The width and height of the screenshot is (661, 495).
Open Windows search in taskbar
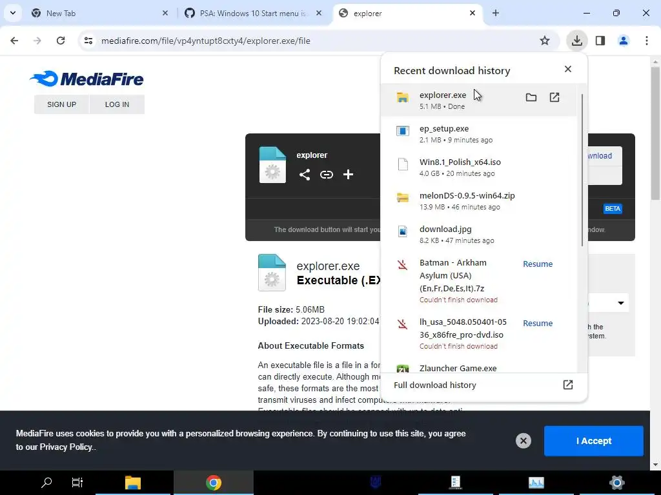[46, 482]
